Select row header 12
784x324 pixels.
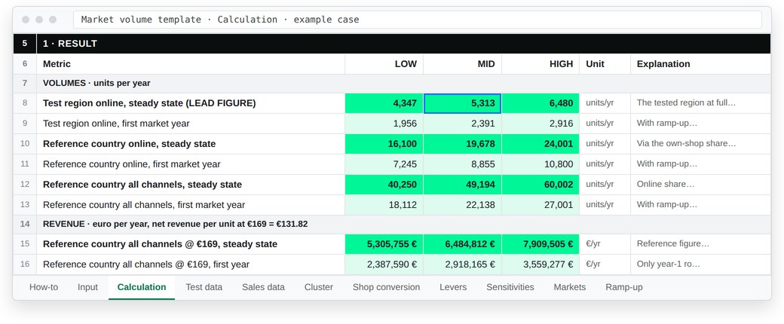click(x=25, y=185)
